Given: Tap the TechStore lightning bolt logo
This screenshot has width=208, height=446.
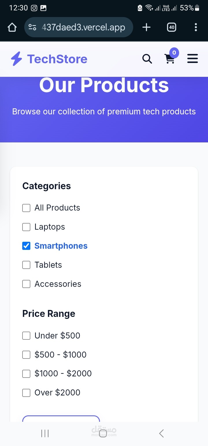Looking at the screenshot, I should [x=16, y=59].
